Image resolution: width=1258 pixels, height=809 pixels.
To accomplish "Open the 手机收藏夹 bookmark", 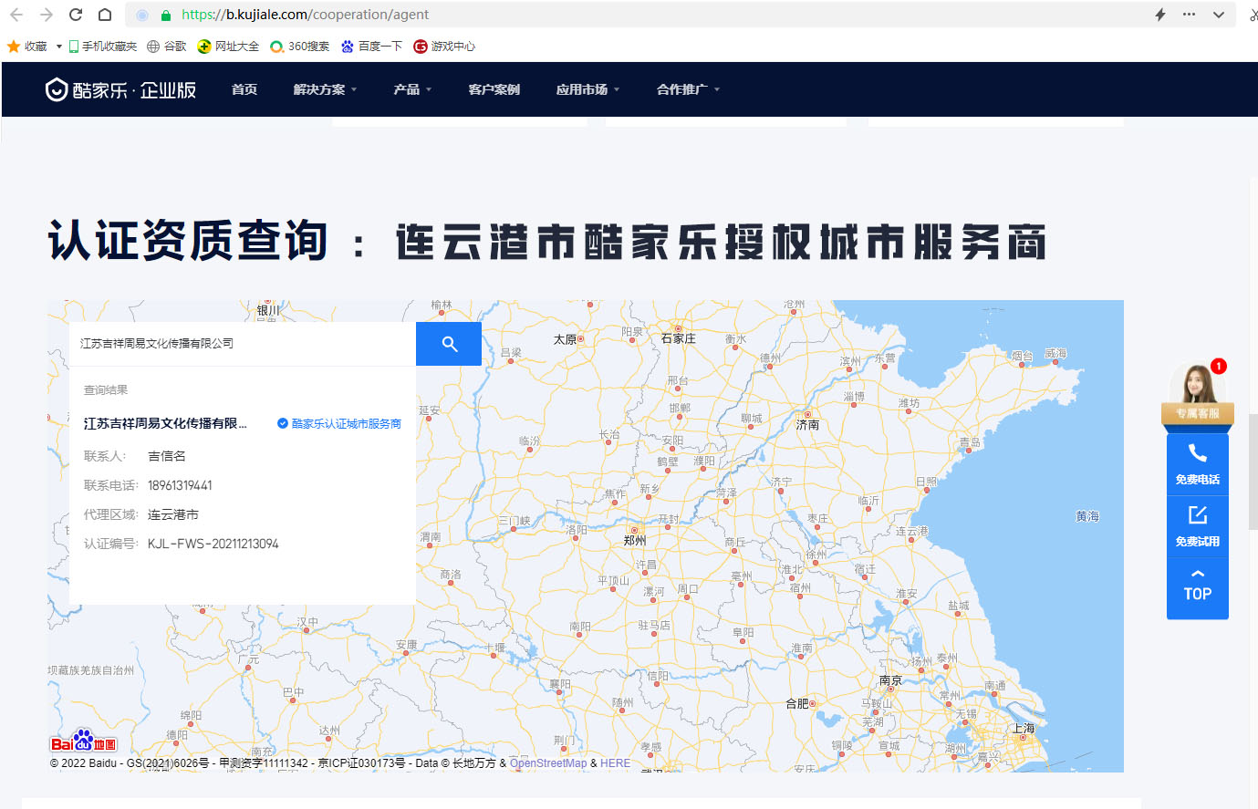I will coord(102,46).
